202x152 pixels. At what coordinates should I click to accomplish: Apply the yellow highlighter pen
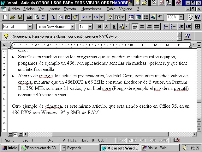pyautogui.click(x=121, y=27)
